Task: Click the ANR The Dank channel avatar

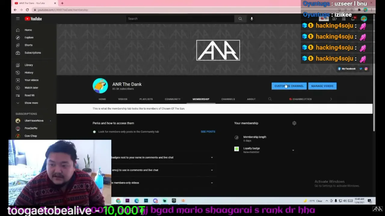Action: point(100,86)
